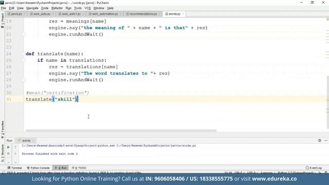The image size is (329, 185).
Task: Click the inspection status indicator at editor top-right
Action: pyautogui.click(x=327, y=19)
